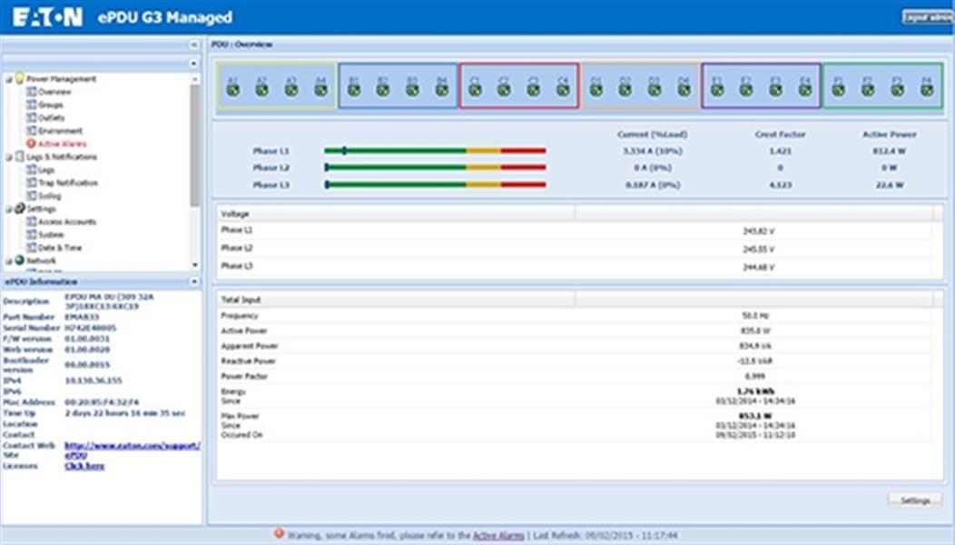
Task: Select outlet E3 icon
Action: [776, 90]
